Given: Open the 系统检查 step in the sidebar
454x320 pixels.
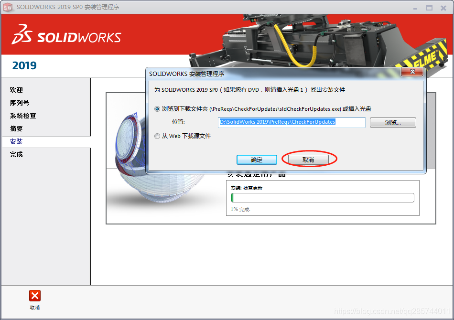Looking at the screenshot, I should tap(23, 116).
